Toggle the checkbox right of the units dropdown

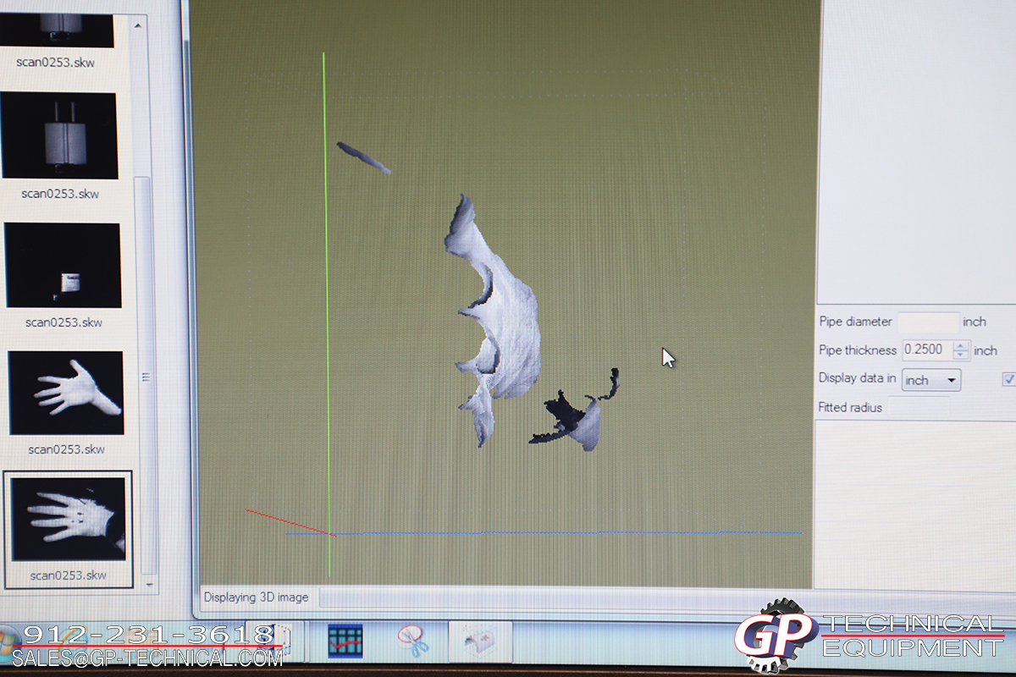[1009, 379]
